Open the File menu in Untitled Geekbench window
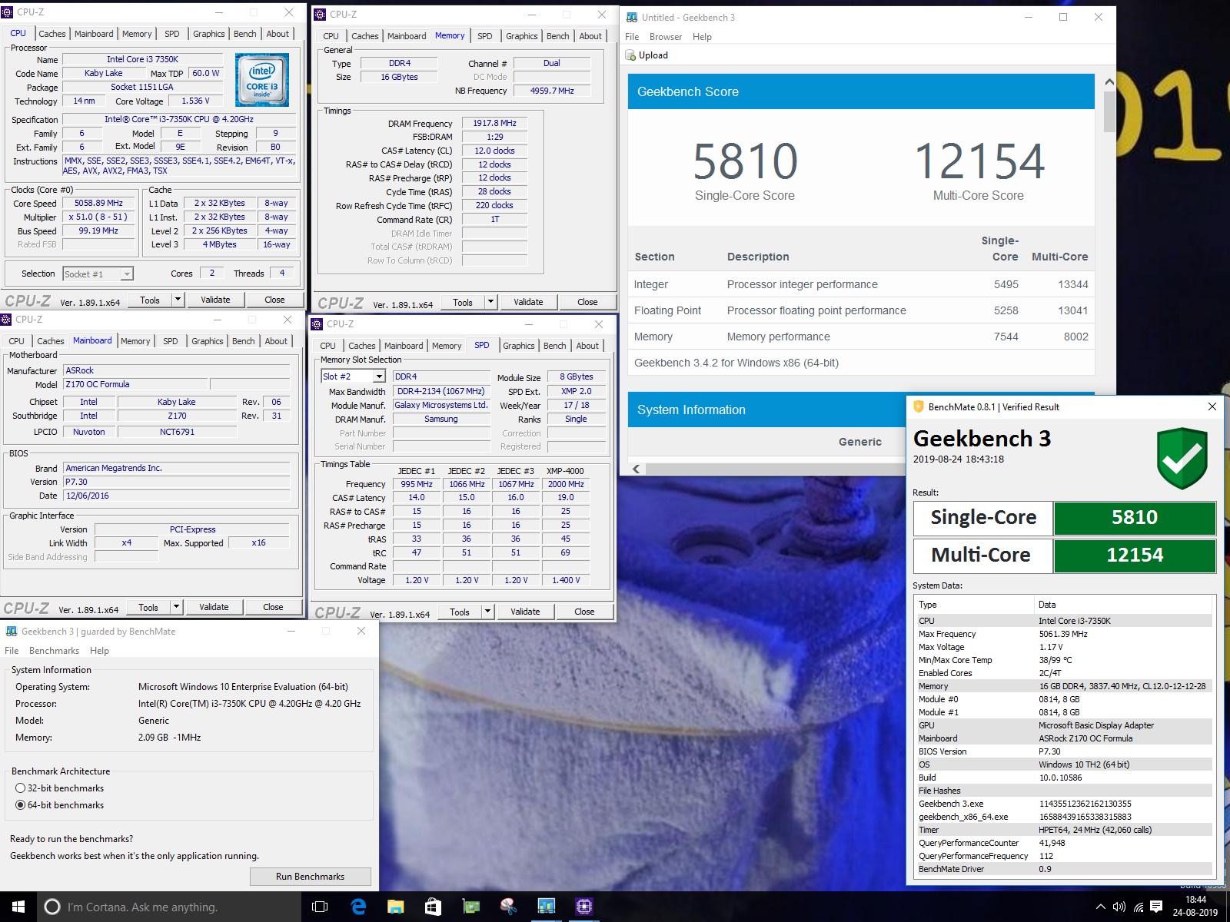The image size is (1230, 922). pyautogui.click(x=632, y=37)
